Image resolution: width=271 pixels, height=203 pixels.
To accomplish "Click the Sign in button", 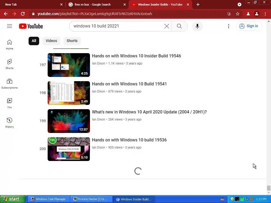I will [x=249, y=26].
